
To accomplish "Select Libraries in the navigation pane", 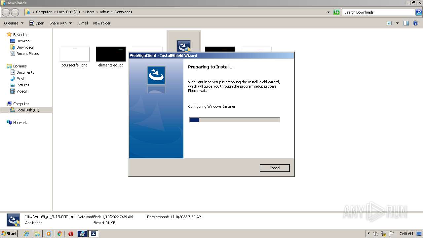I will point(20,66).
